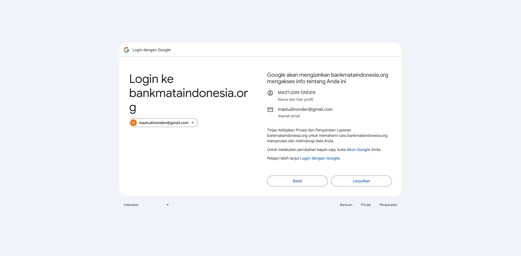Click the profile person icon
521x256 pixels.
coord(270,93)
